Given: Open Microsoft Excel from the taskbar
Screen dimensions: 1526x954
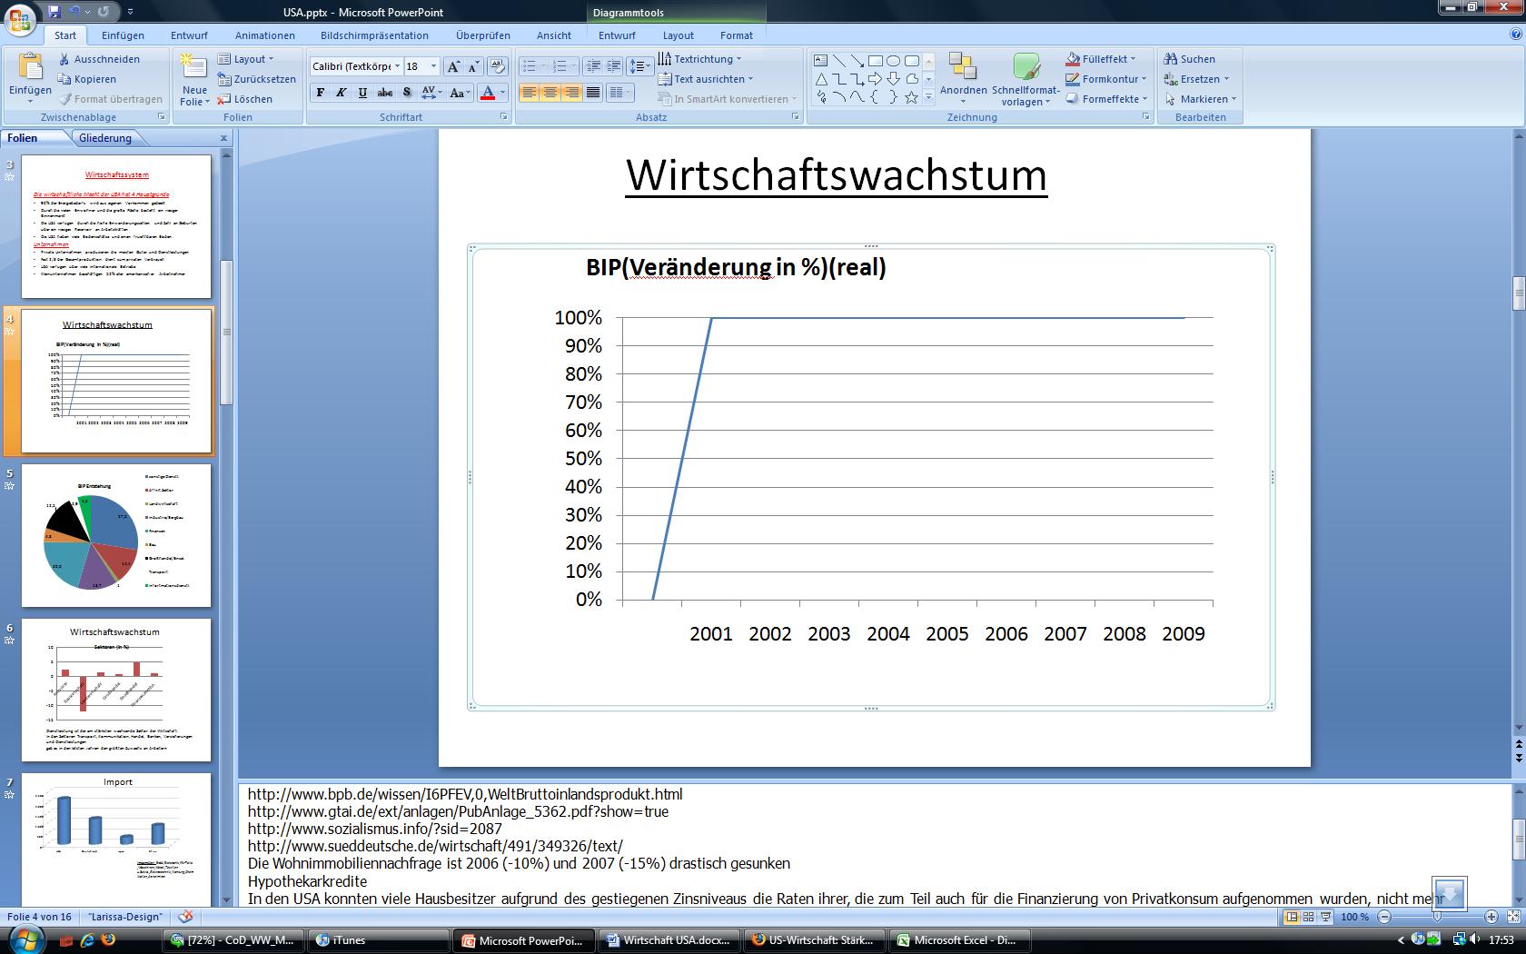Looking at the screenshot, I should (x=958, y=940).
